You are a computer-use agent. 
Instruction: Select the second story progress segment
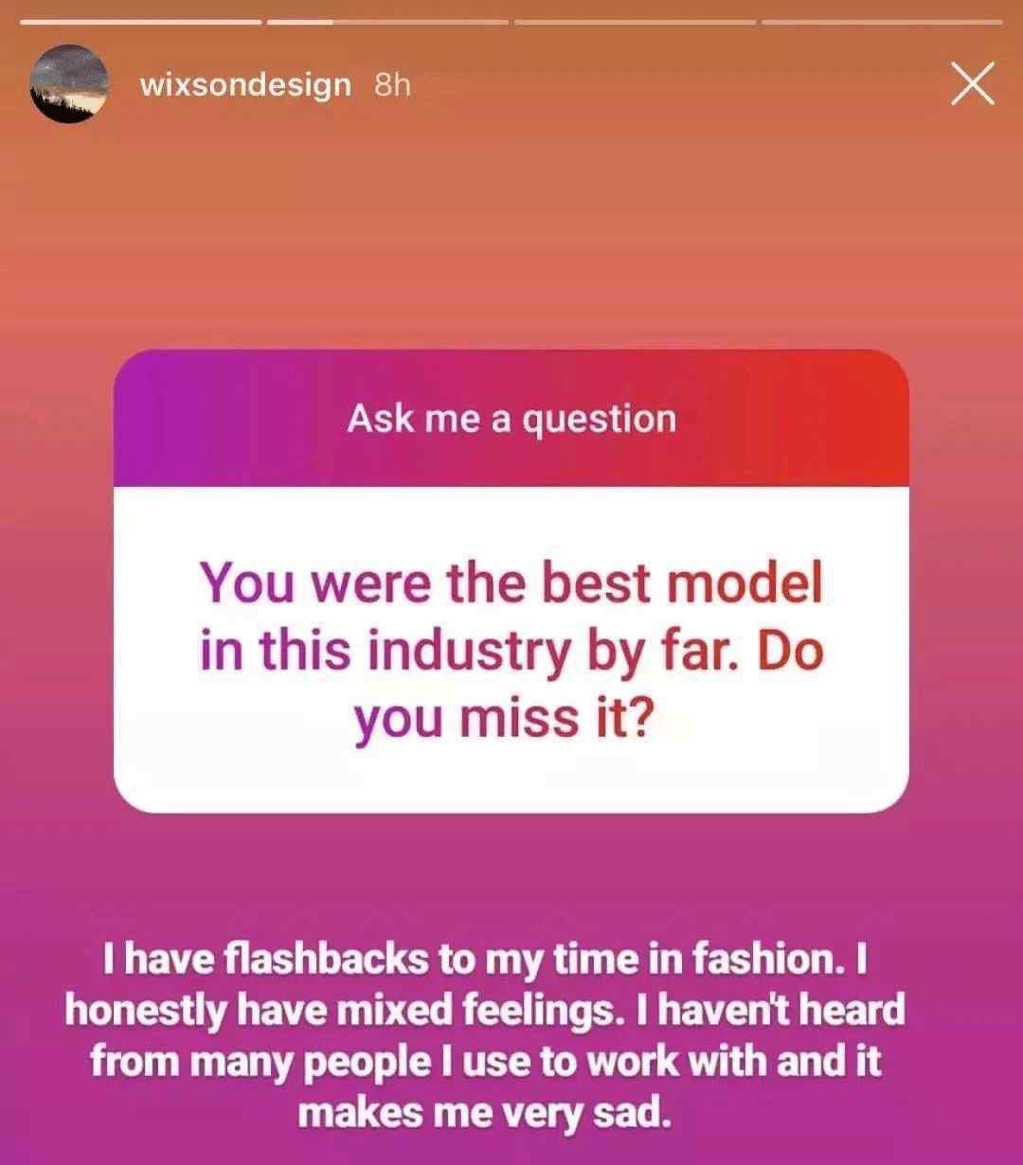click(387, 22)
